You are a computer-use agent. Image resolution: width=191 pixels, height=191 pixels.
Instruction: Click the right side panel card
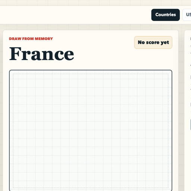point(188,110)
